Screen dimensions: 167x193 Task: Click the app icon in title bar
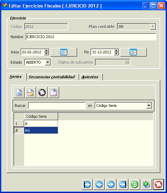click(x=5, y=5)
